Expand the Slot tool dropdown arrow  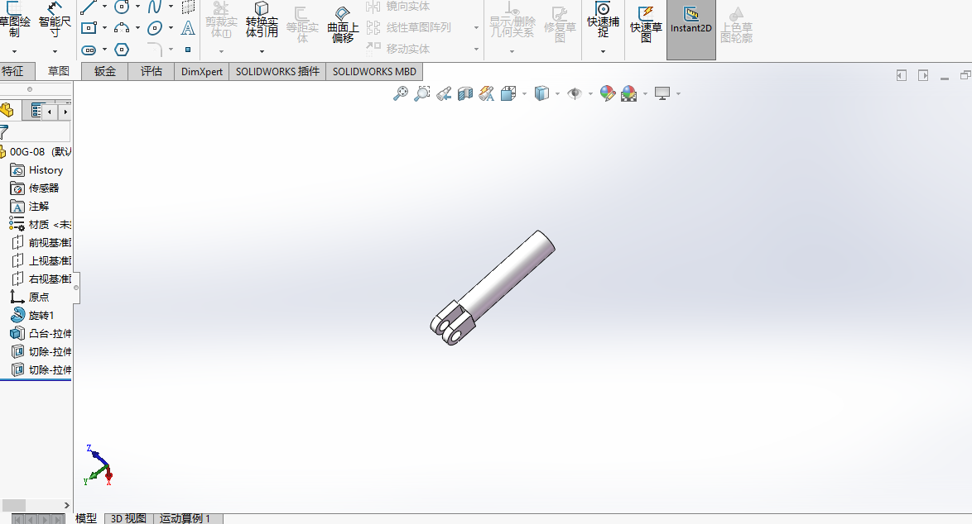tap(104, 50)
